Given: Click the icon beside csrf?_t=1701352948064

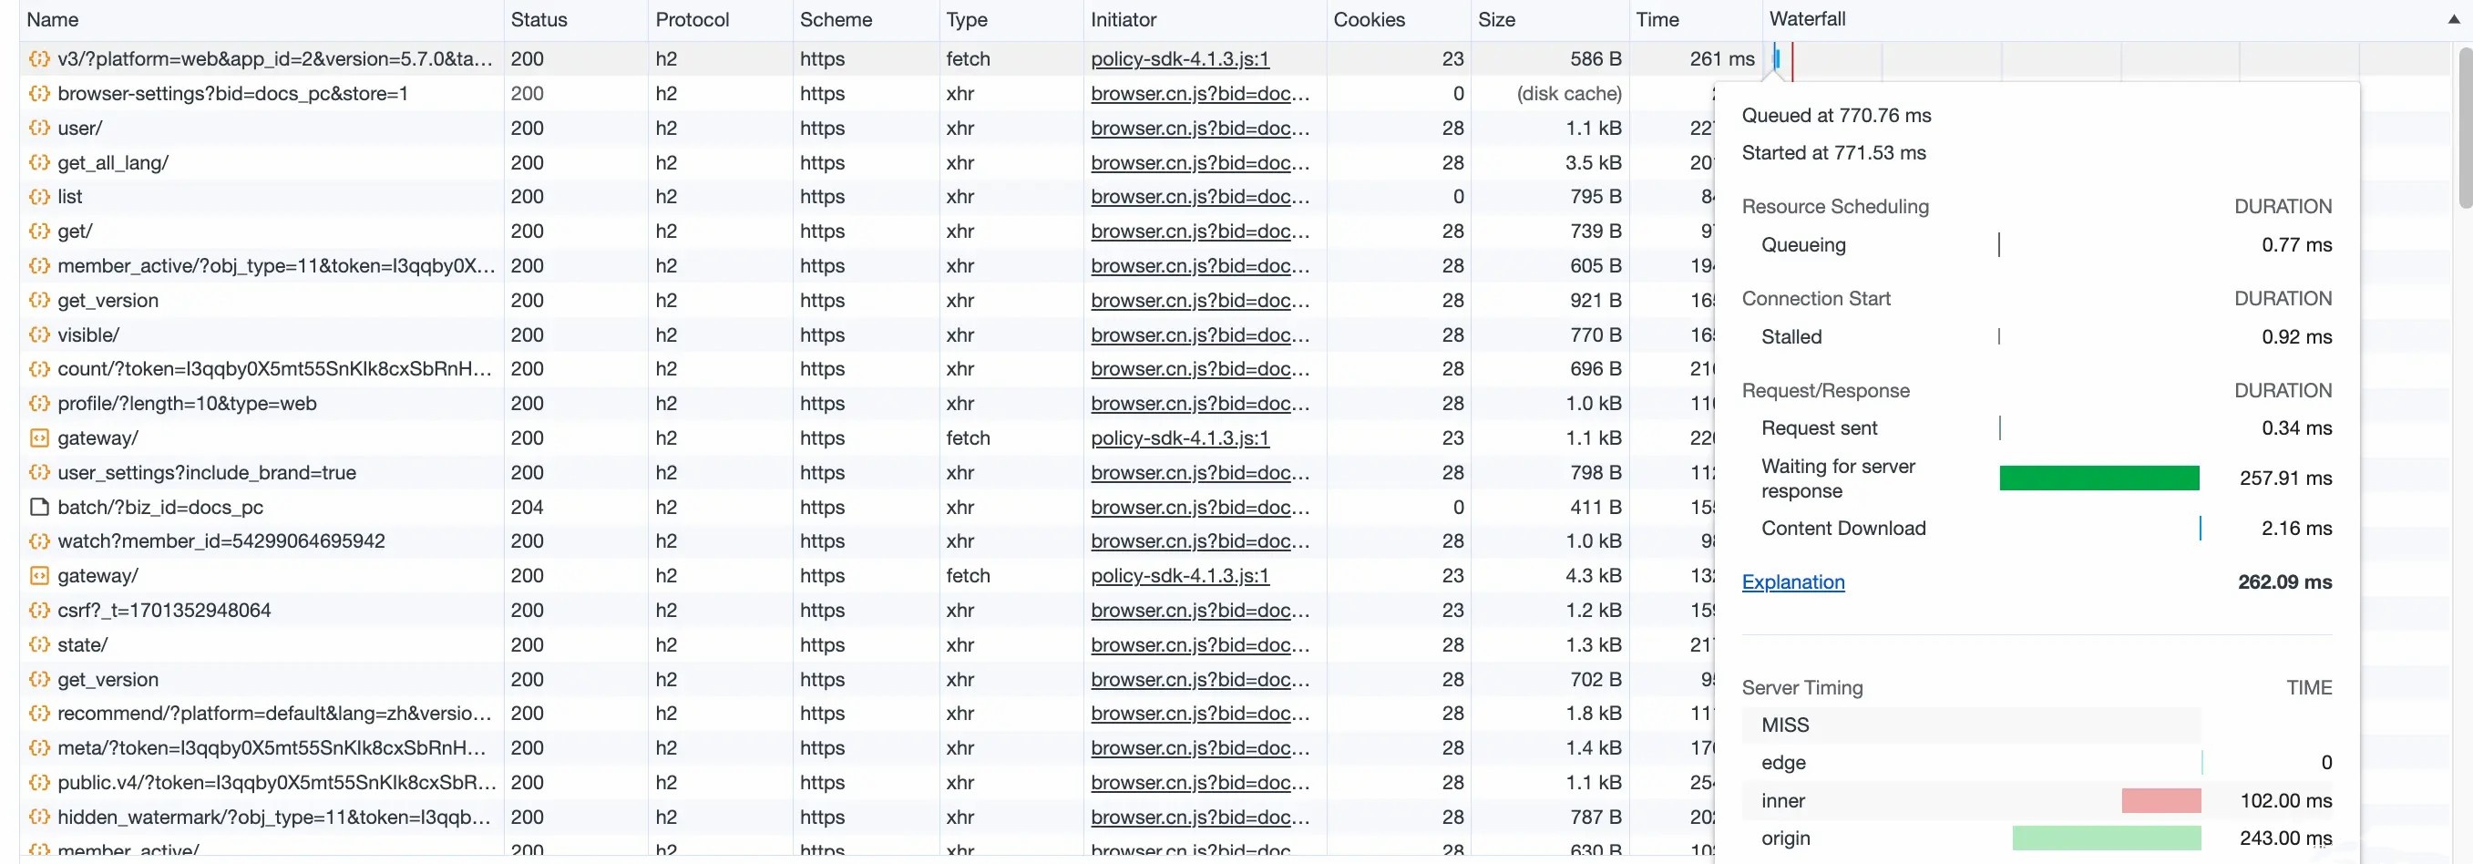Looking at the screenshot, I should coord(38,611).
